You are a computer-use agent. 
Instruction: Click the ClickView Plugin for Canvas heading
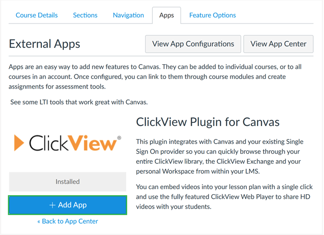tap(207, 122)
